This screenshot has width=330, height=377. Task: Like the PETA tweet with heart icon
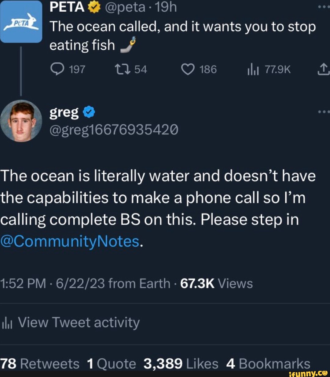click(x=188, y=70)
